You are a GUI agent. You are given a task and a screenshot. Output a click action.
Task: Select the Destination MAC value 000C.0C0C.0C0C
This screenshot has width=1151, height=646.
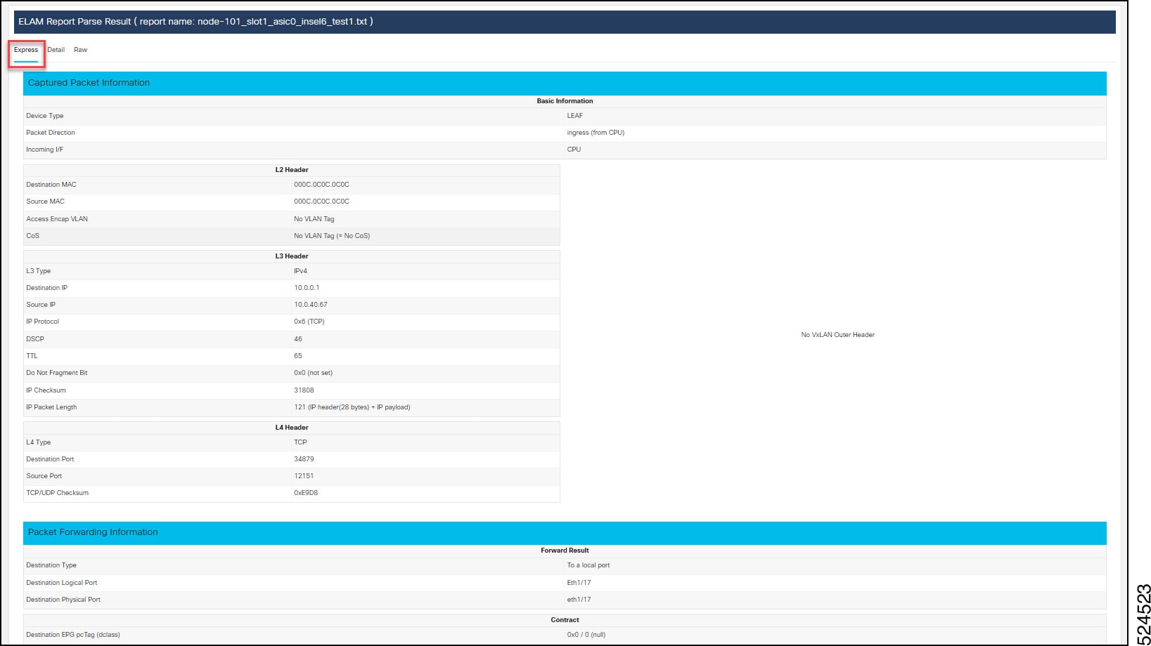pos(320,184)
